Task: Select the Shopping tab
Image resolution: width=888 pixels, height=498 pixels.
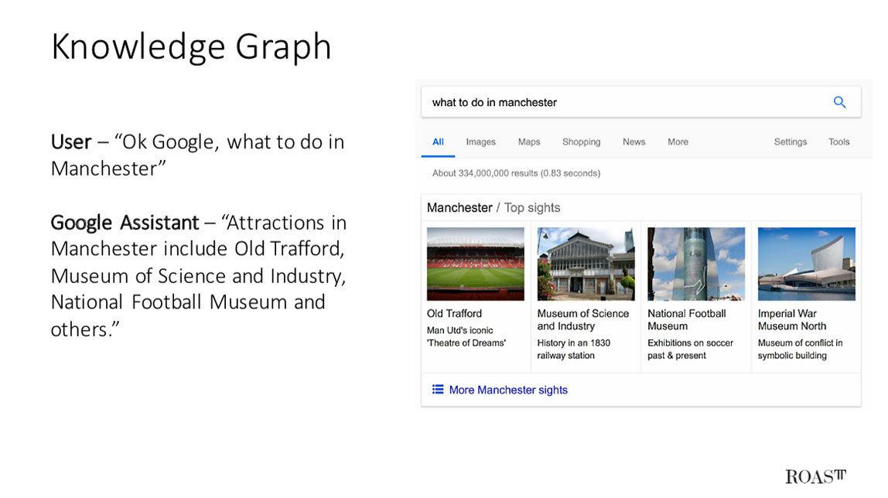Action: click(x=581, y=142)
